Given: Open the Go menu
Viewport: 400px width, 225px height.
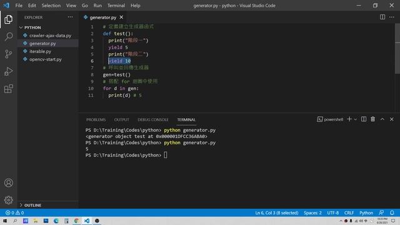Looking at the screenshot, I should (x=85, y=6).
